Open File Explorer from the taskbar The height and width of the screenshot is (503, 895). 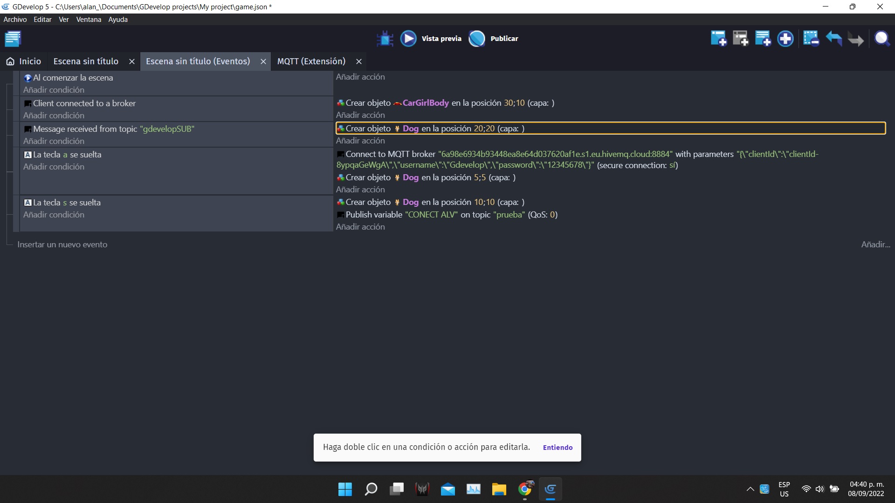(x=499, y=489)
